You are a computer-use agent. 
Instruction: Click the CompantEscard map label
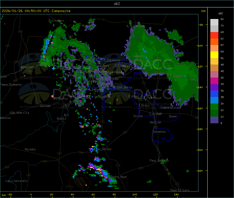coord(171,107)
